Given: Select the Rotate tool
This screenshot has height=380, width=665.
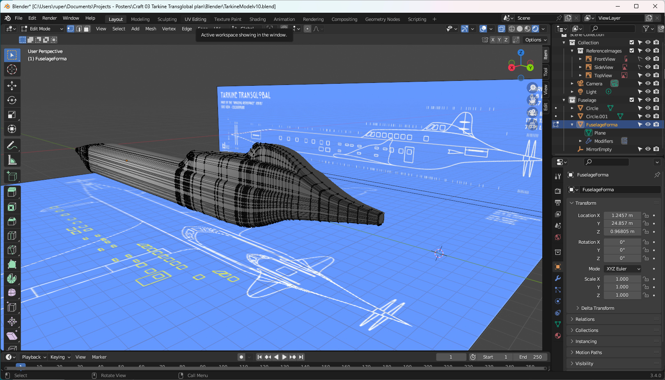Looking at the screenshot, I should (12, 100).
